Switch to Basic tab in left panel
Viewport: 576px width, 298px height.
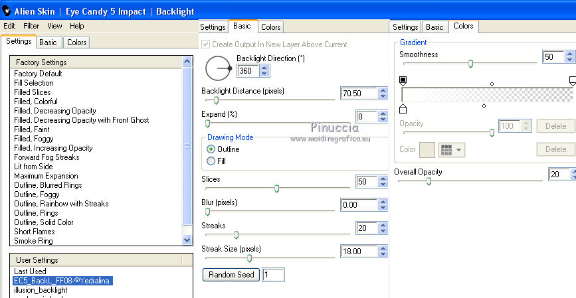click(x=48, y=42)
